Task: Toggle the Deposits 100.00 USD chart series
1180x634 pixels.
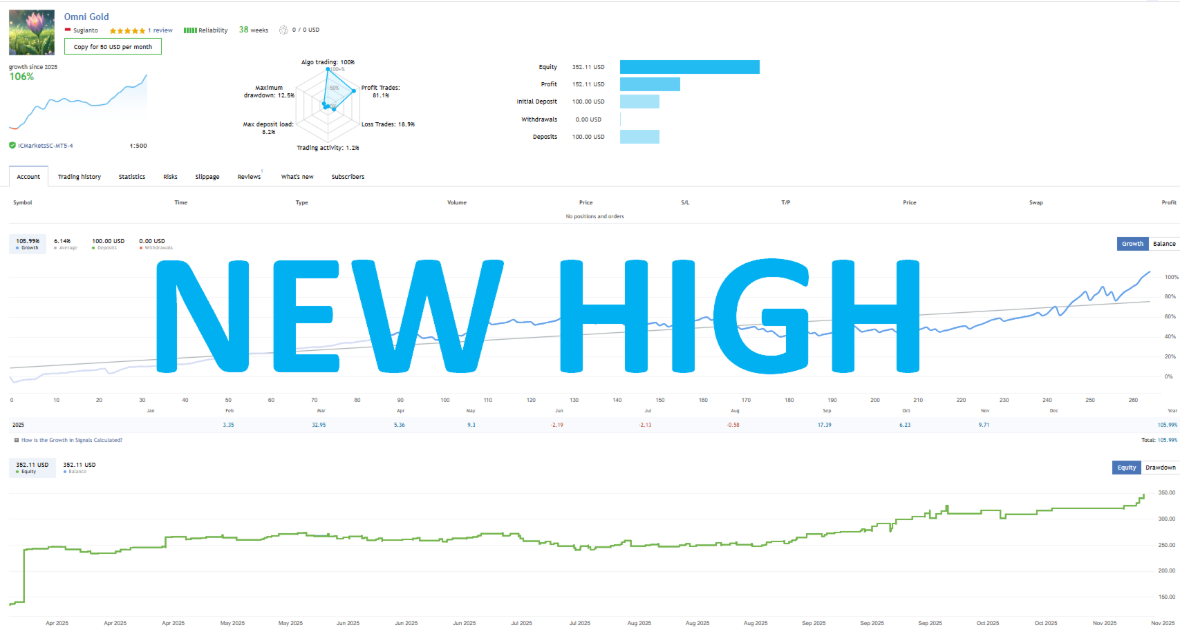Action: 109,244
